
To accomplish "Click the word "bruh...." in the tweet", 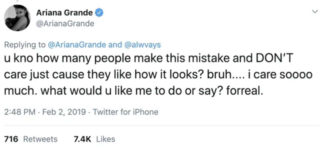I will coord(224,75).
